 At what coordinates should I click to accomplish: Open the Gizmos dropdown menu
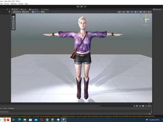tap(149, 12)
